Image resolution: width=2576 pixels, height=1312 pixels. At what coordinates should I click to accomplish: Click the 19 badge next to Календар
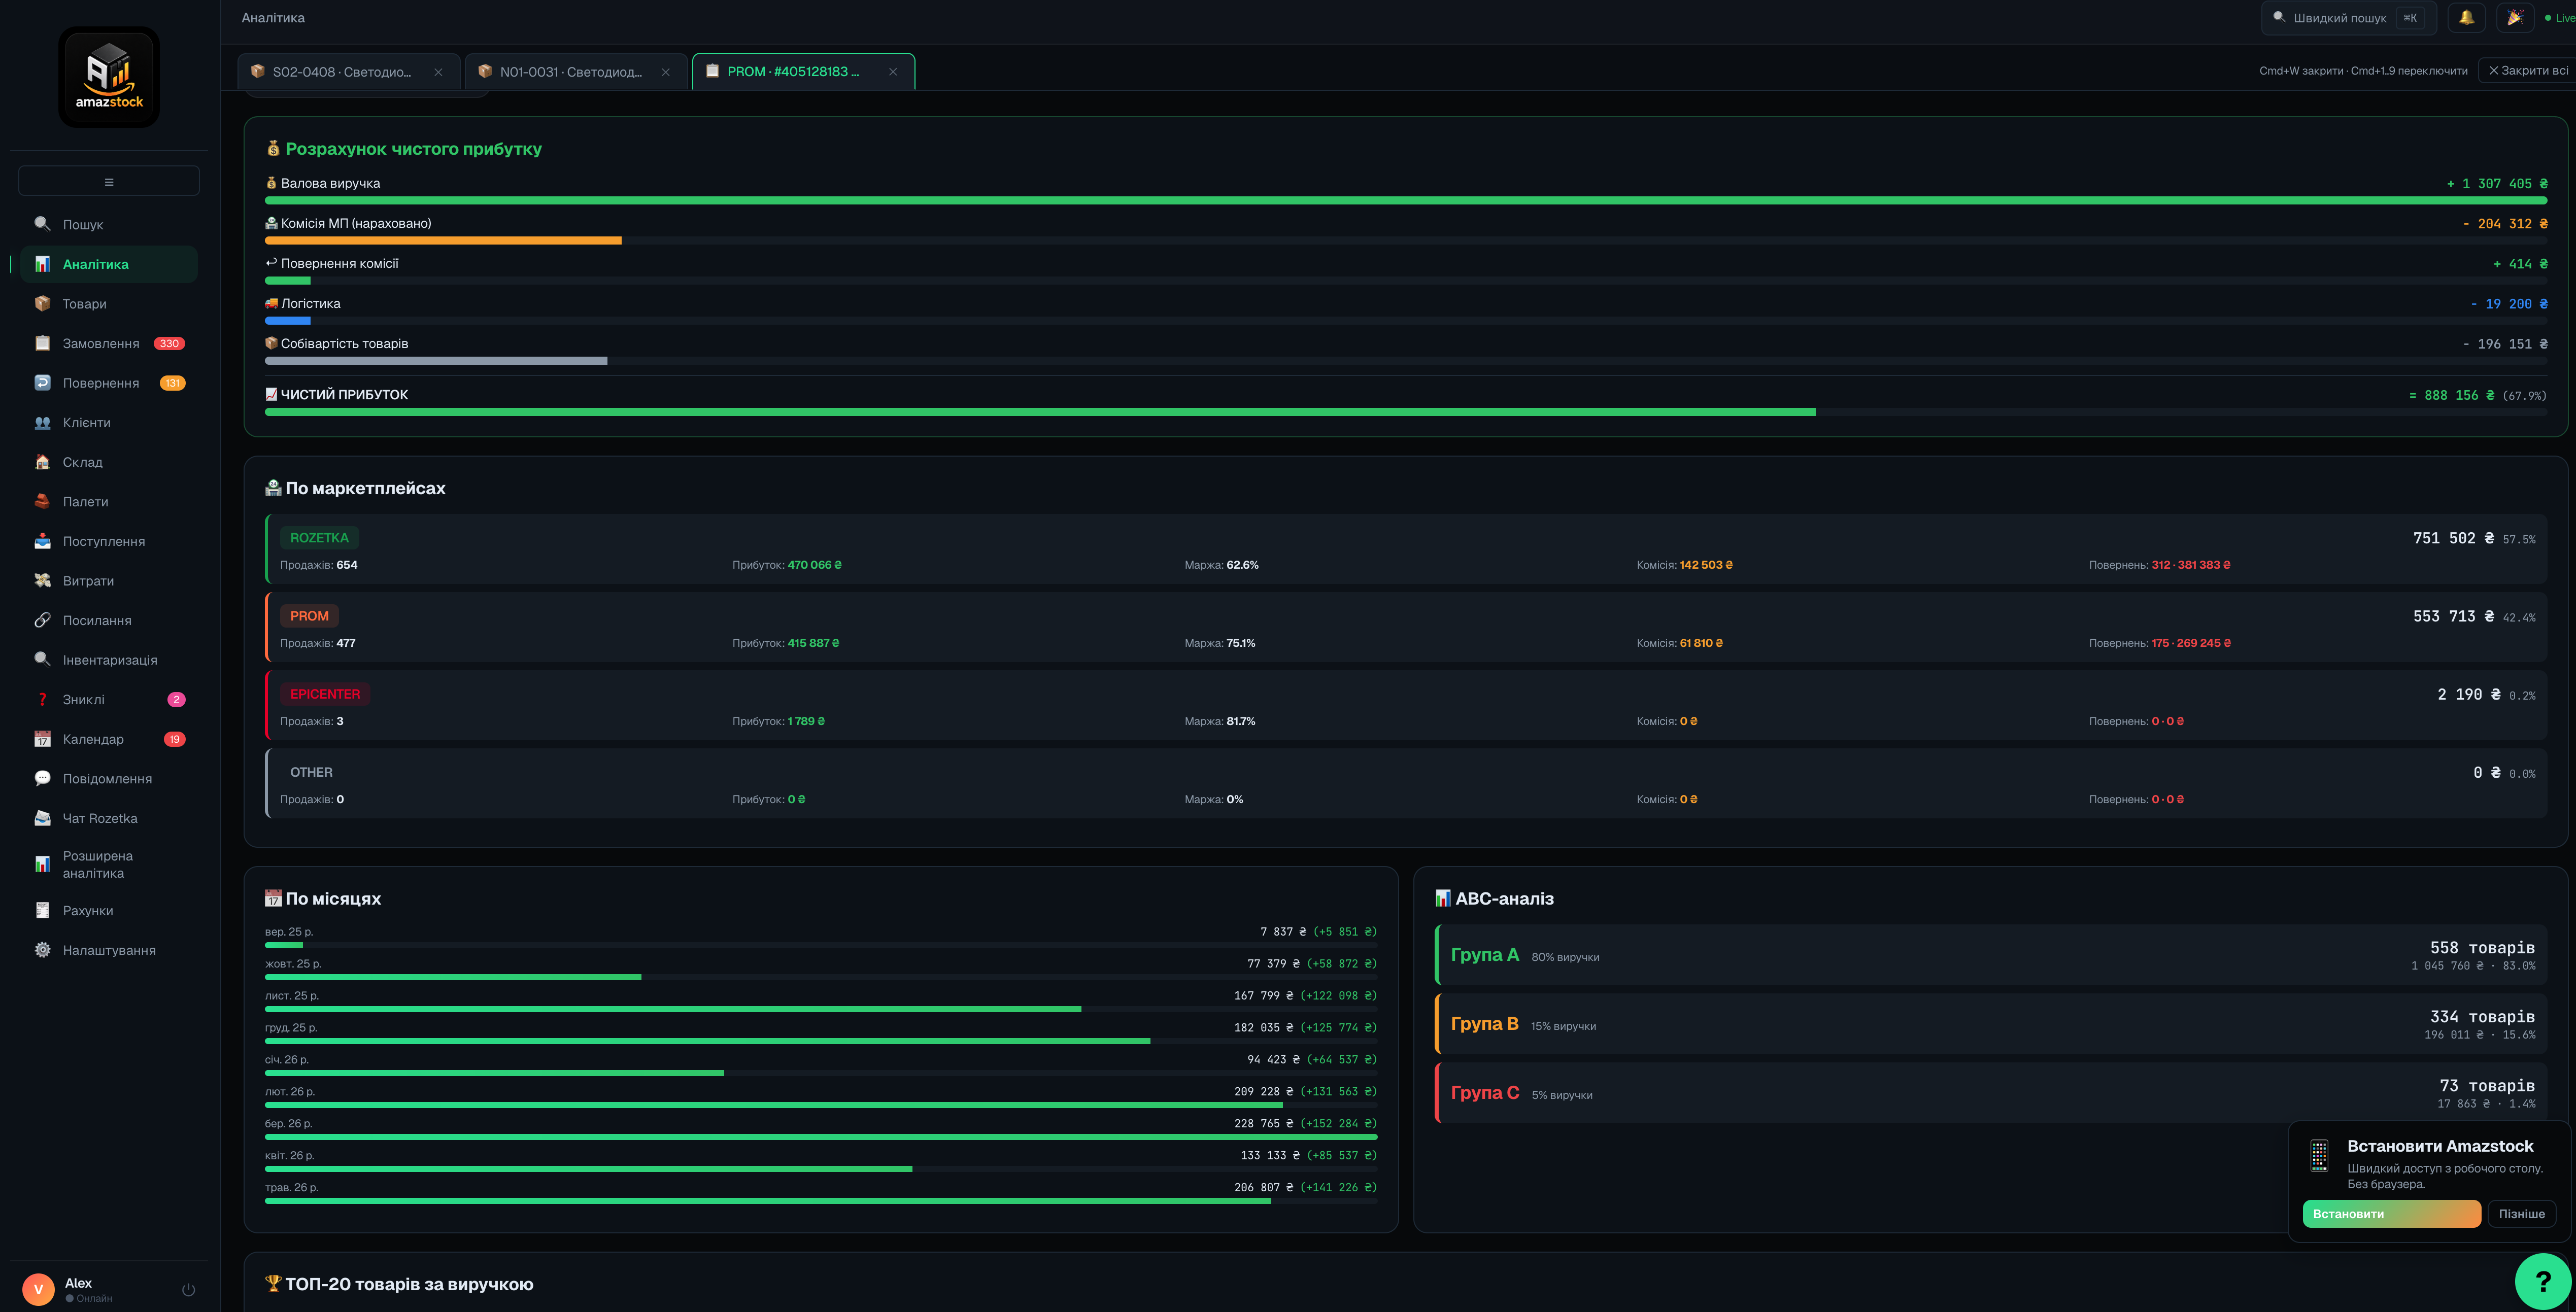(175, 739)
